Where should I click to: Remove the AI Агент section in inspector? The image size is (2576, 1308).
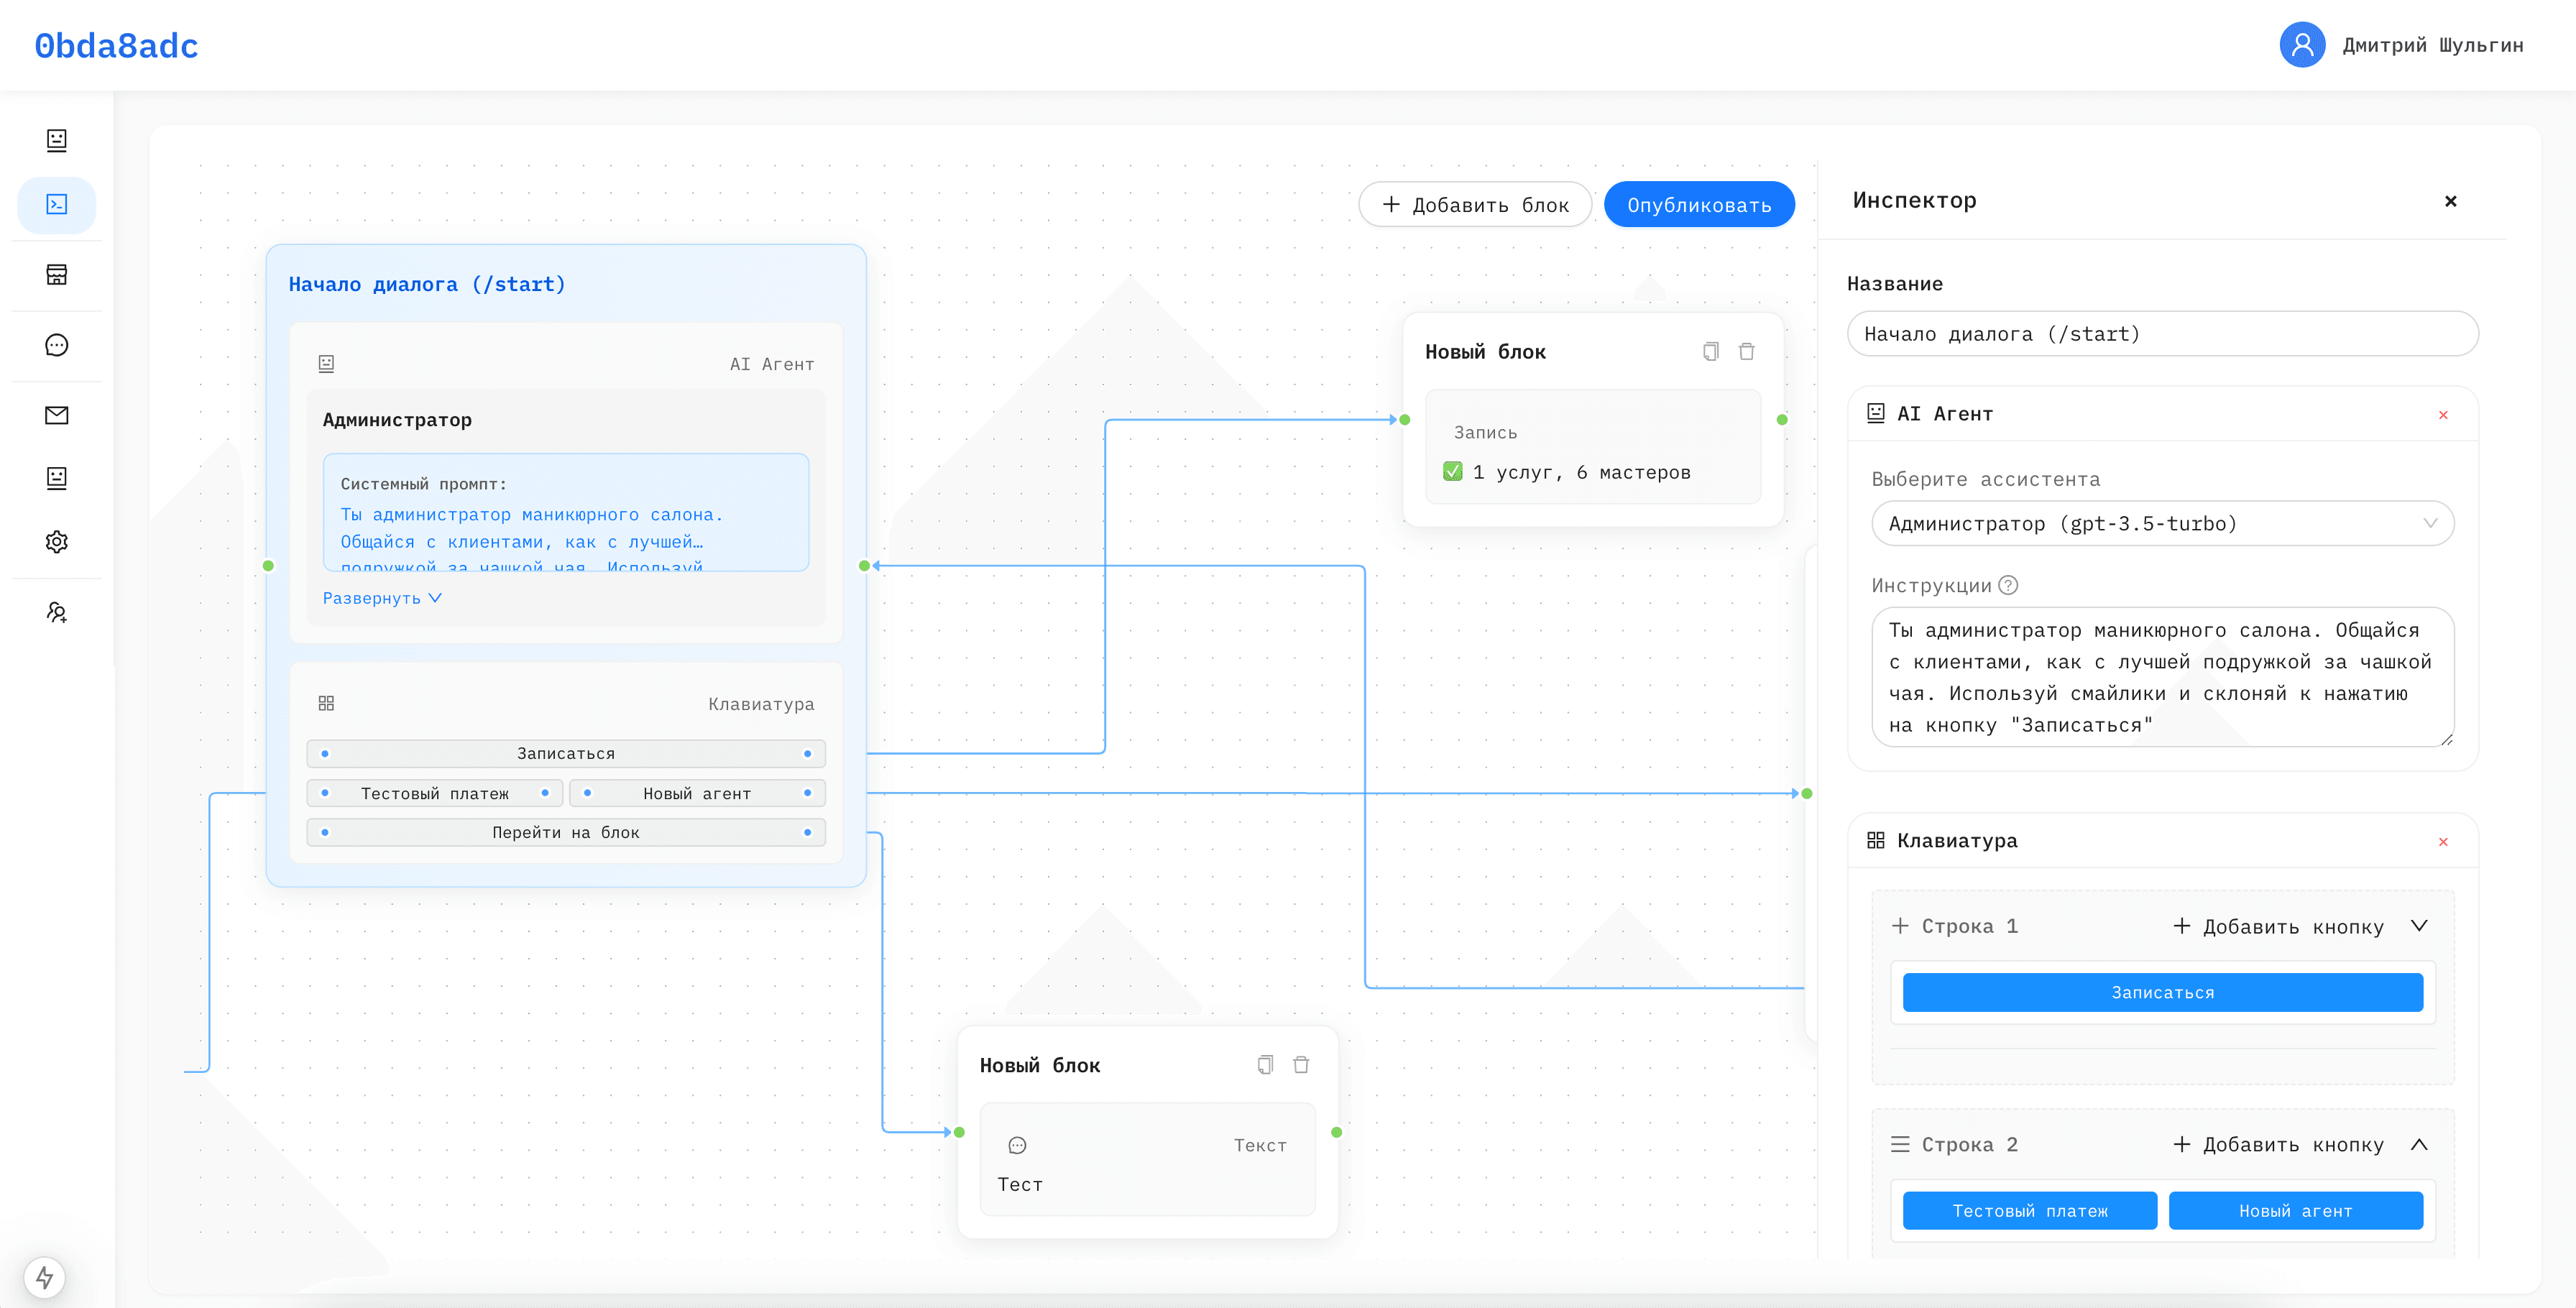coord(2443,415)
